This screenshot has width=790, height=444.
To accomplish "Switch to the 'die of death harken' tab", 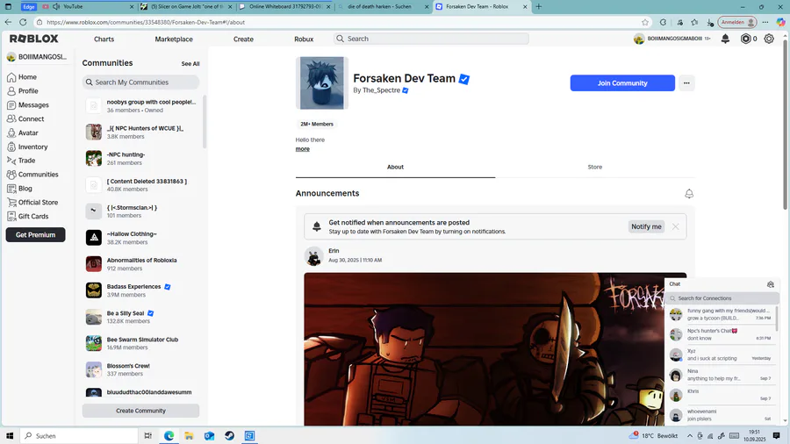I will [x=383, y=6].
